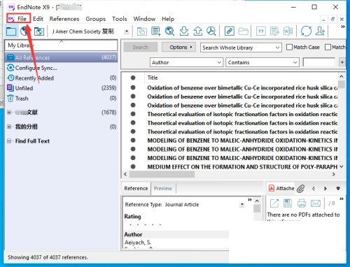Sort by Title column header
The height and width of the screenshot is (267, 350).
pos(153,78)
